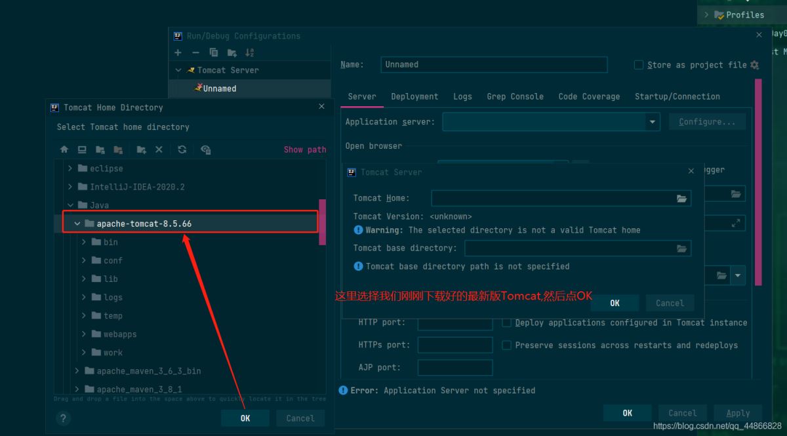Click the expand-field arrows icon behind Tomcat Server dialog
The height and width of the screenshot is (436, 787).
(736, 224)
